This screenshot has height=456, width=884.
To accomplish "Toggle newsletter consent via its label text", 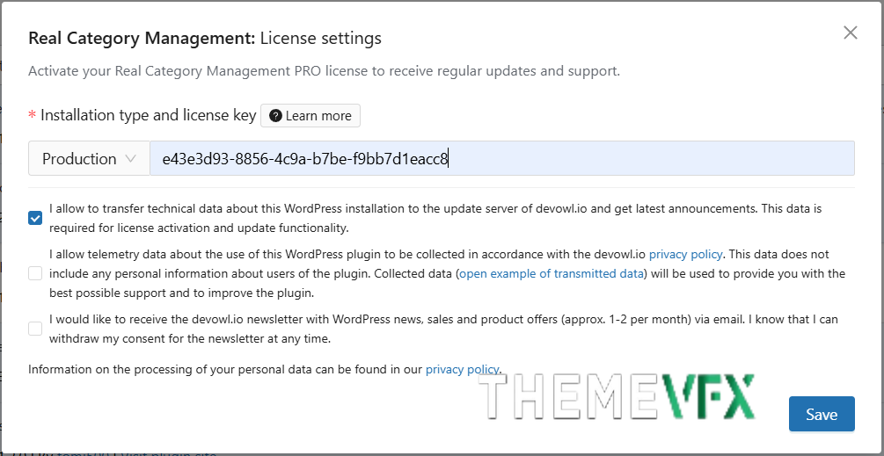I will tap(443, 329).
